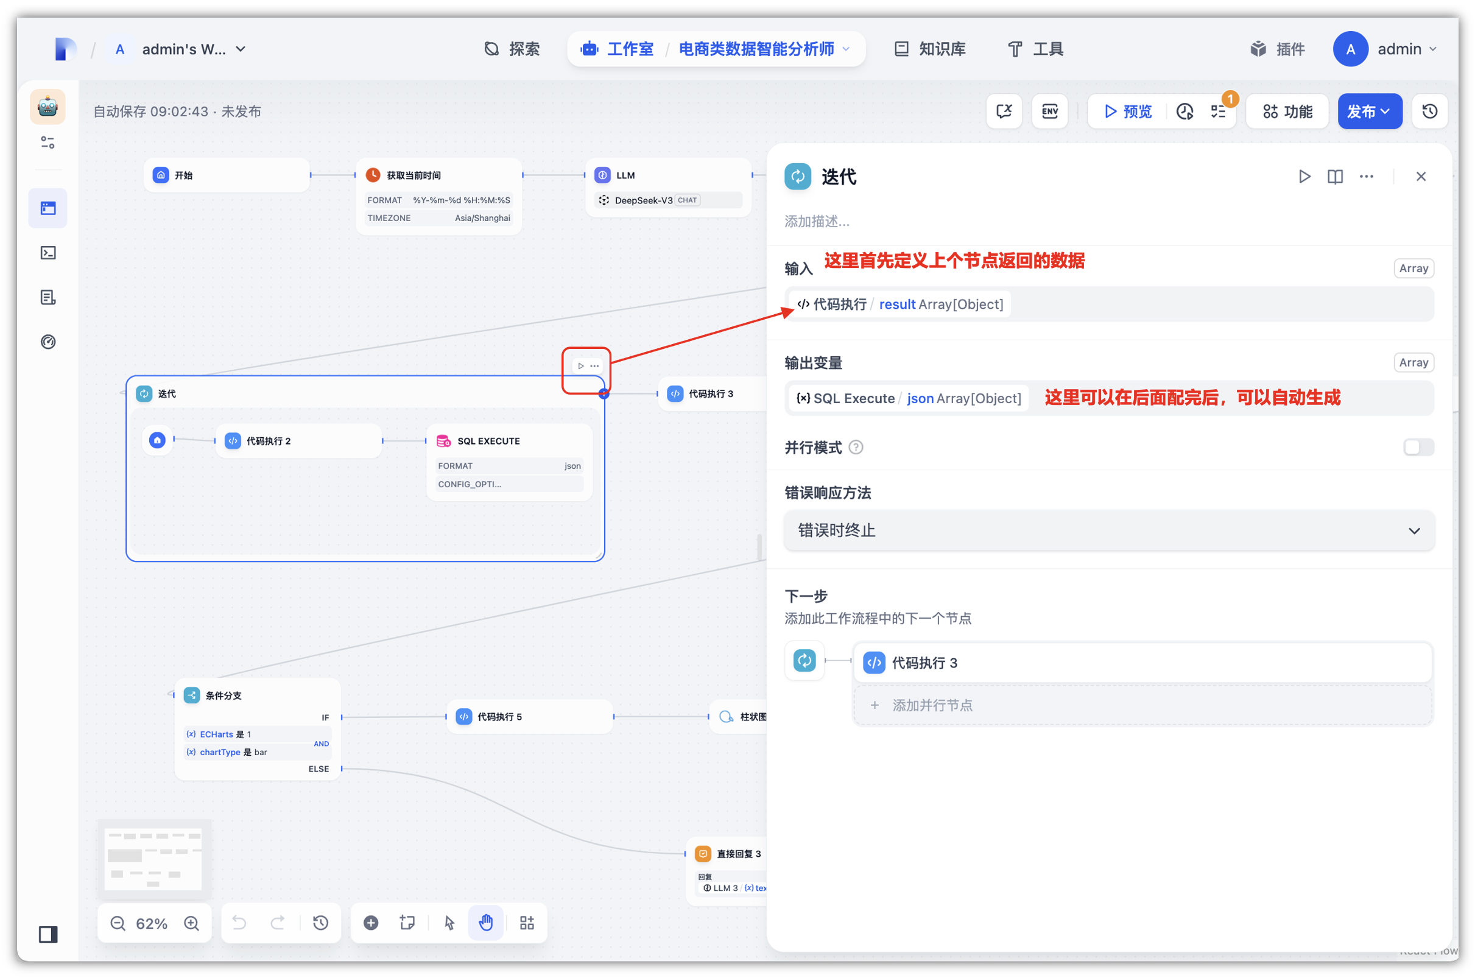Expand the 错误时终止 dropdown

(1109, 531)
